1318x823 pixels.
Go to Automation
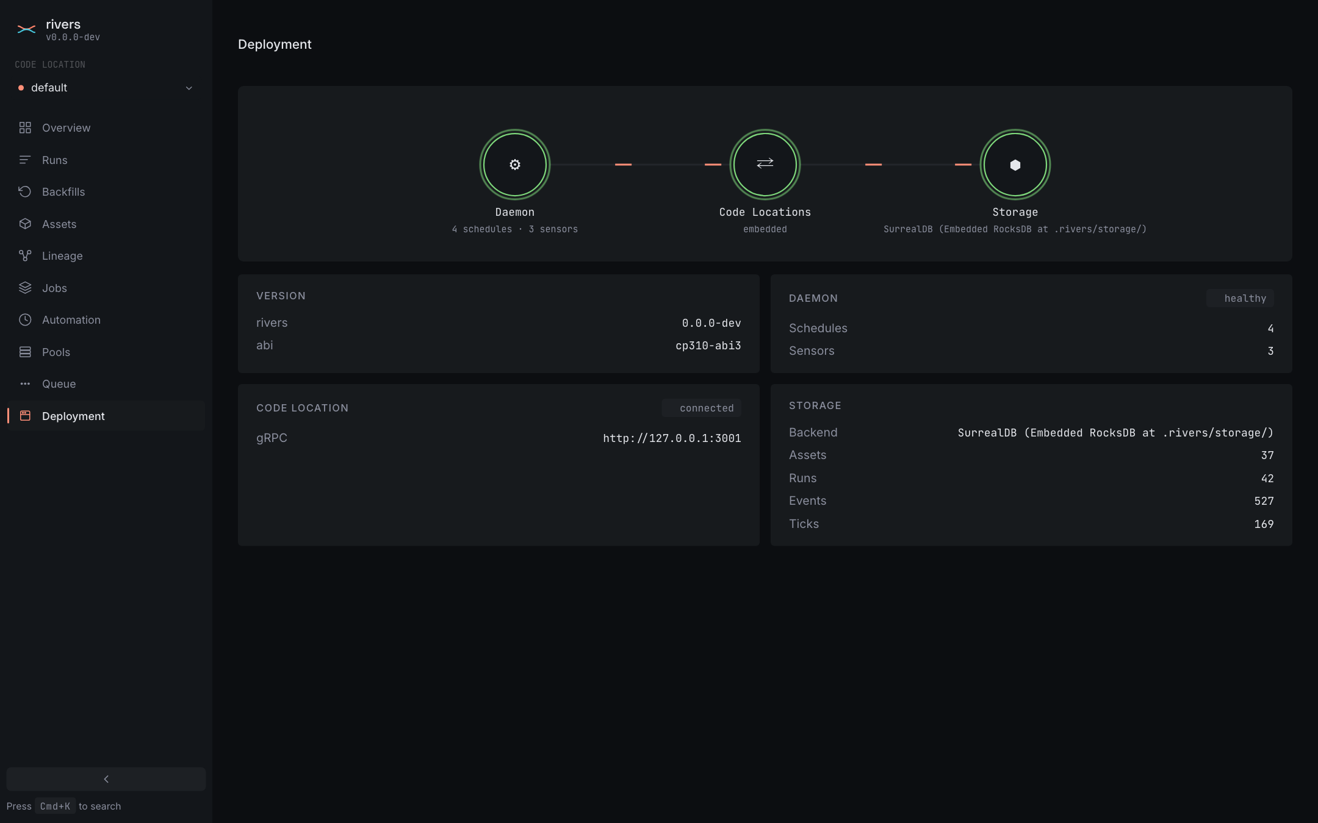click(x=106, y=319)
